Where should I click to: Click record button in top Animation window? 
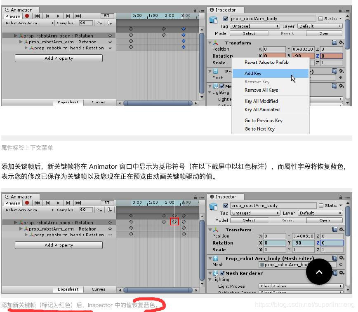(27, 16)
